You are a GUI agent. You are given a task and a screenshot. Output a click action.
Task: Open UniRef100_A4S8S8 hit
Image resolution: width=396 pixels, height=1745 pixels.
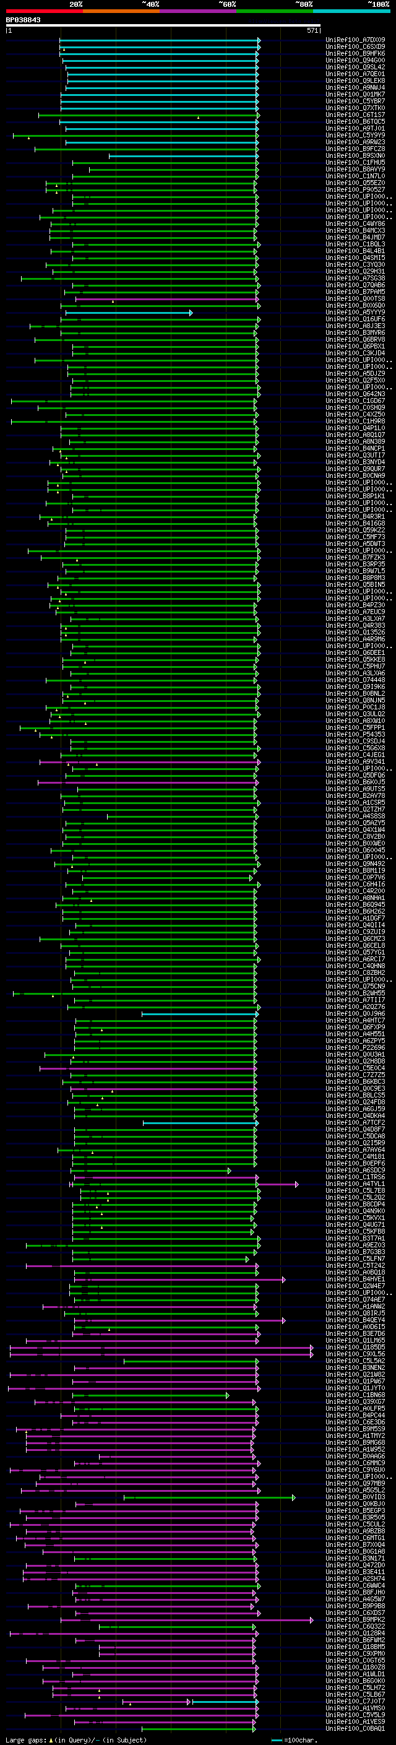tap(355, 816)
